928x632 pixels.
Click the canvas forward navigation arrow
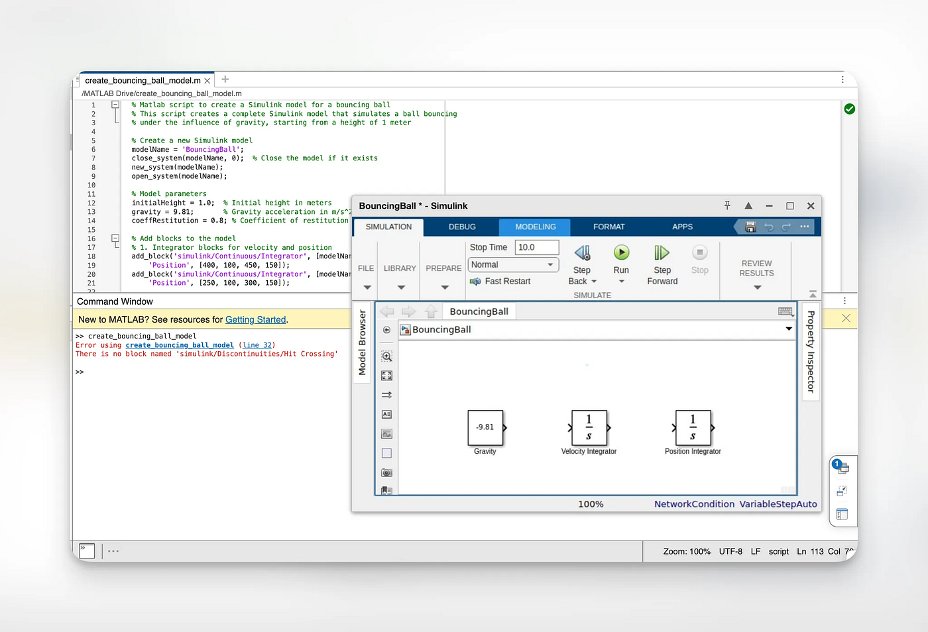point(409,311)
